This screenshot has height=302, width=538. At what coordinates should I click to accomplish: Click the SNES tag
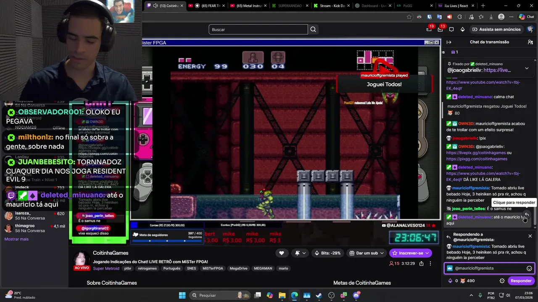[191, 268]
